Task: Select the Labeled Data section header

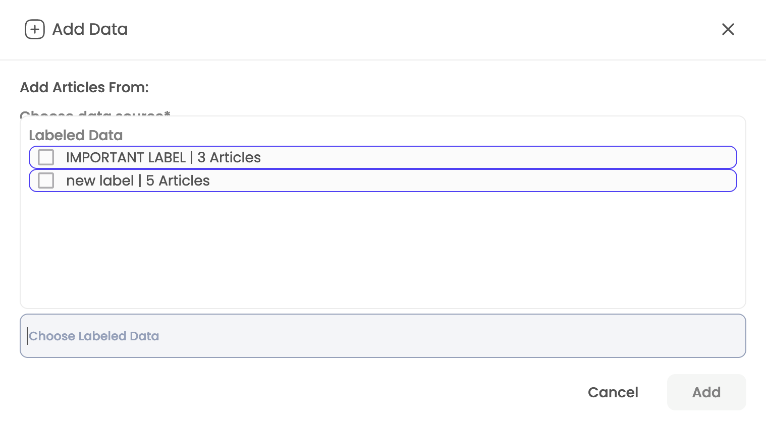Action: point(76,135)
